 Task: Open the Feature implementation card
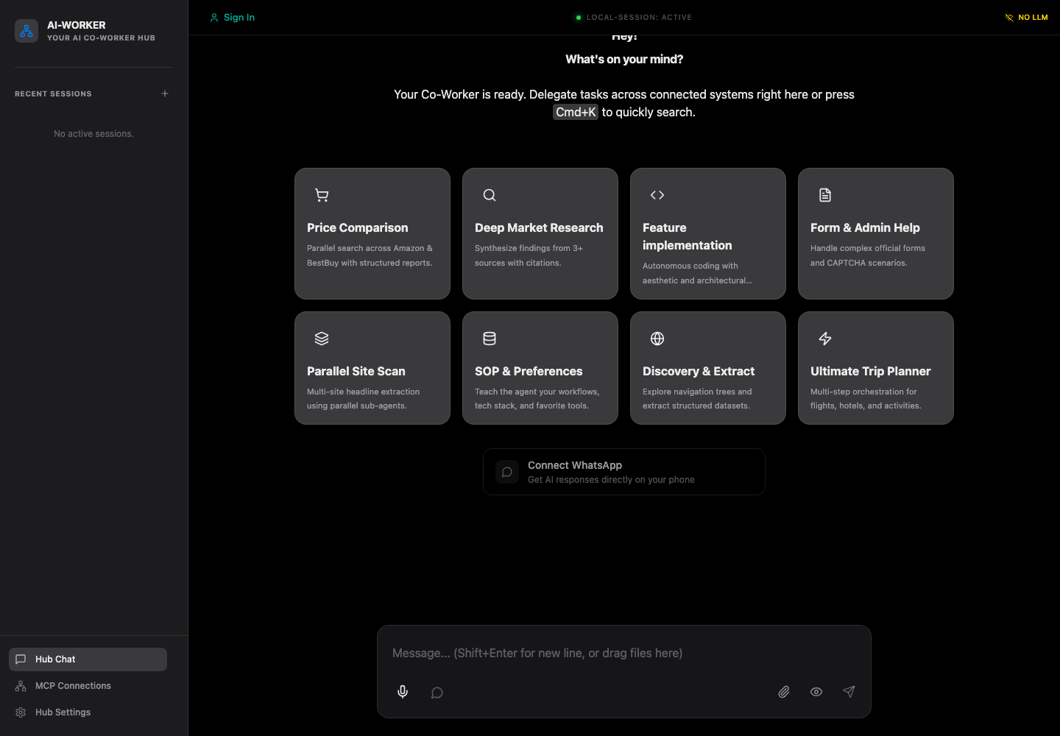708,233
